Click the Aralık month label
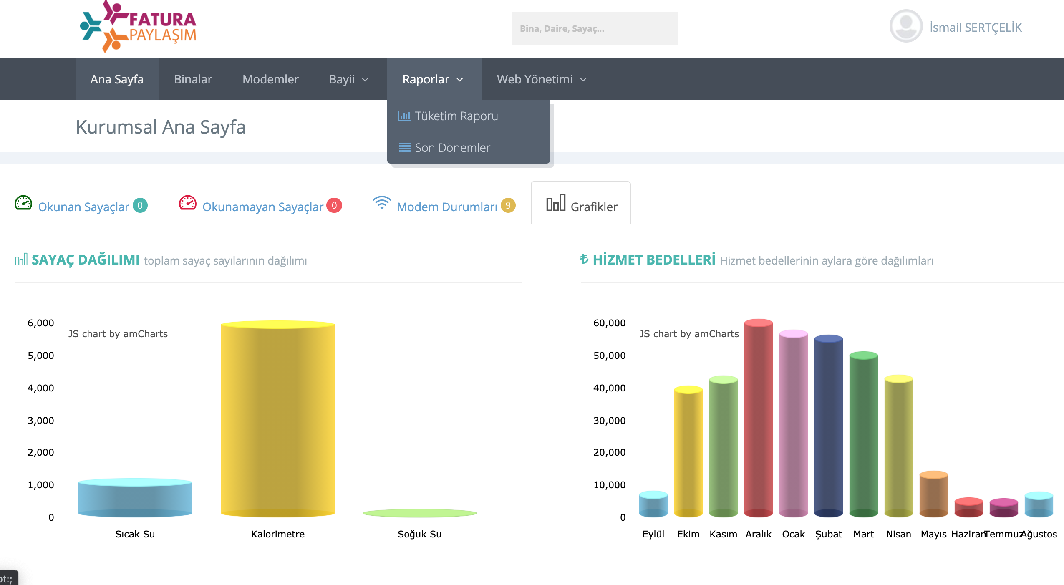Viewport: 1064px width, 585px height. pyautogui.click(x=759, y=534)
